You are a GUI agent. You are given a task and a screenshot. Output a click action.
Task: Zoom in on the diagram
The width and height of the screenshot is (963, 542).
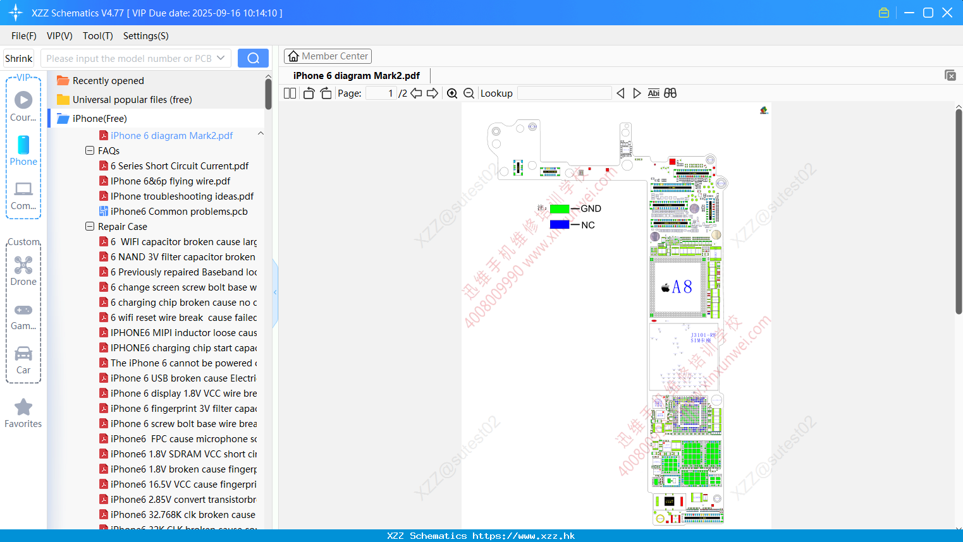pos(452,93)
